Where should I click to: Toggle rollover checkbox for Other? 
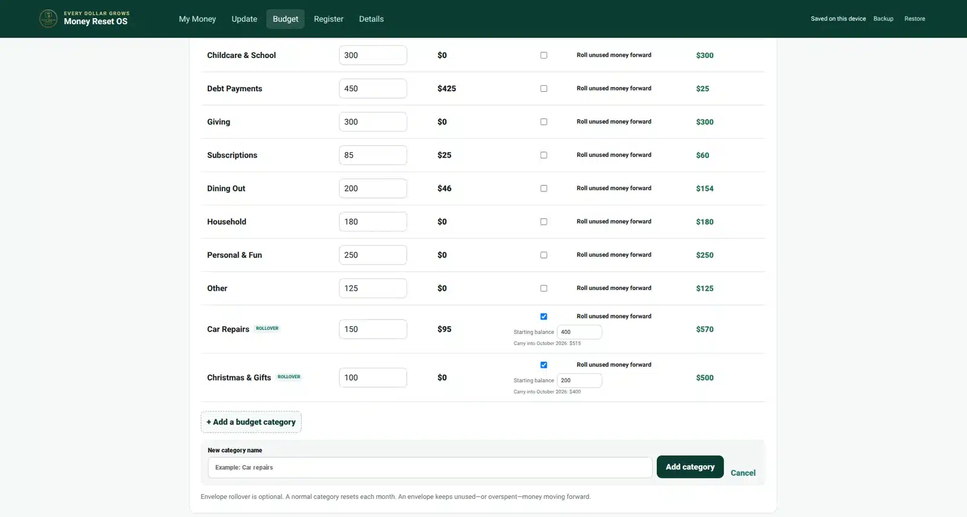pyautogui.click(x=544, y=288)
